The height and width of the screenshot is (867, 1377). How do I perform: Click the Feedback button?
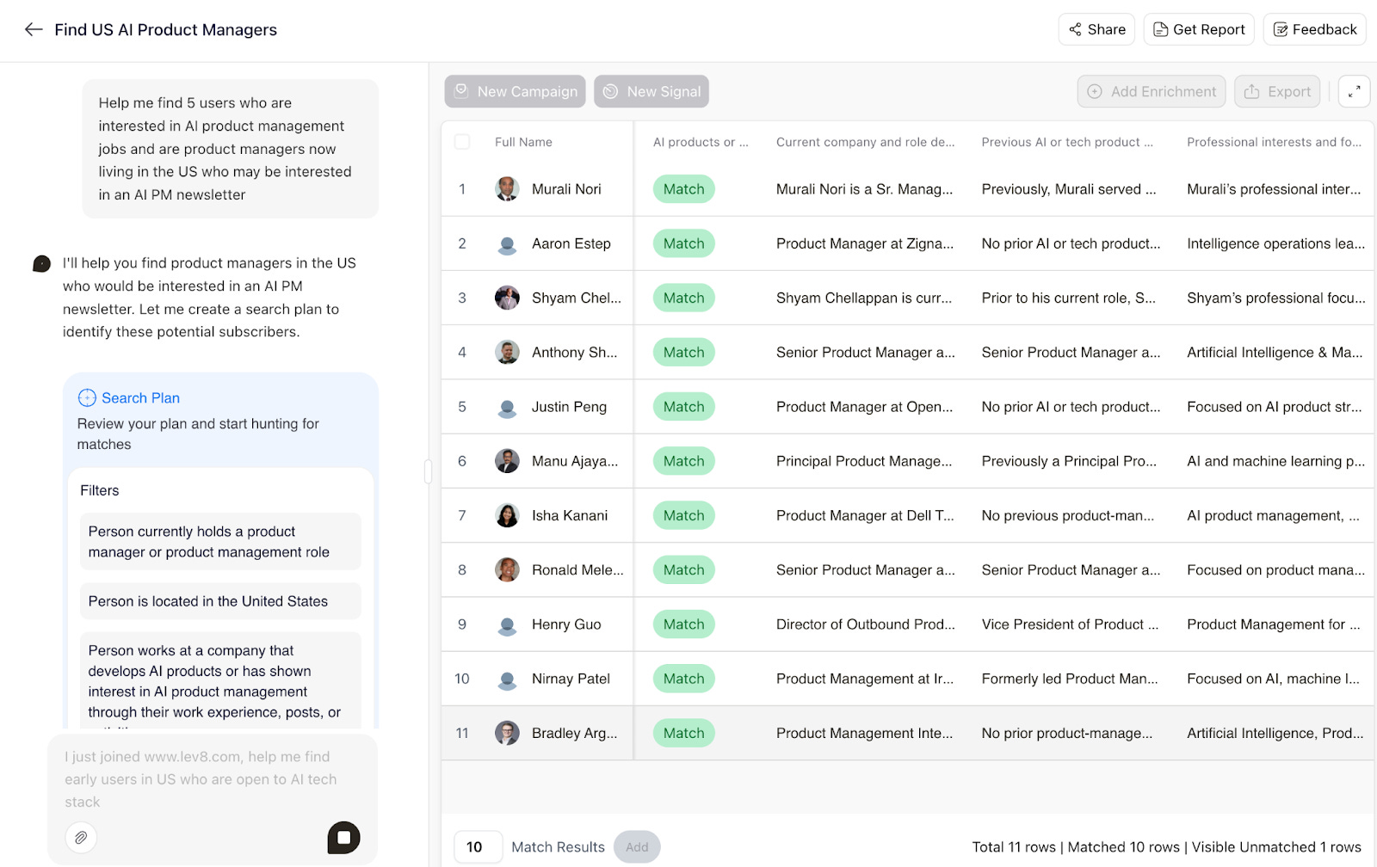(x=1314, y=29)
